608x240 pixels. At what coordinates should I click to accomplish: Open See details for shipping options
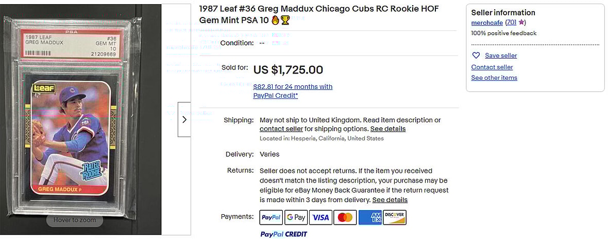388,129
